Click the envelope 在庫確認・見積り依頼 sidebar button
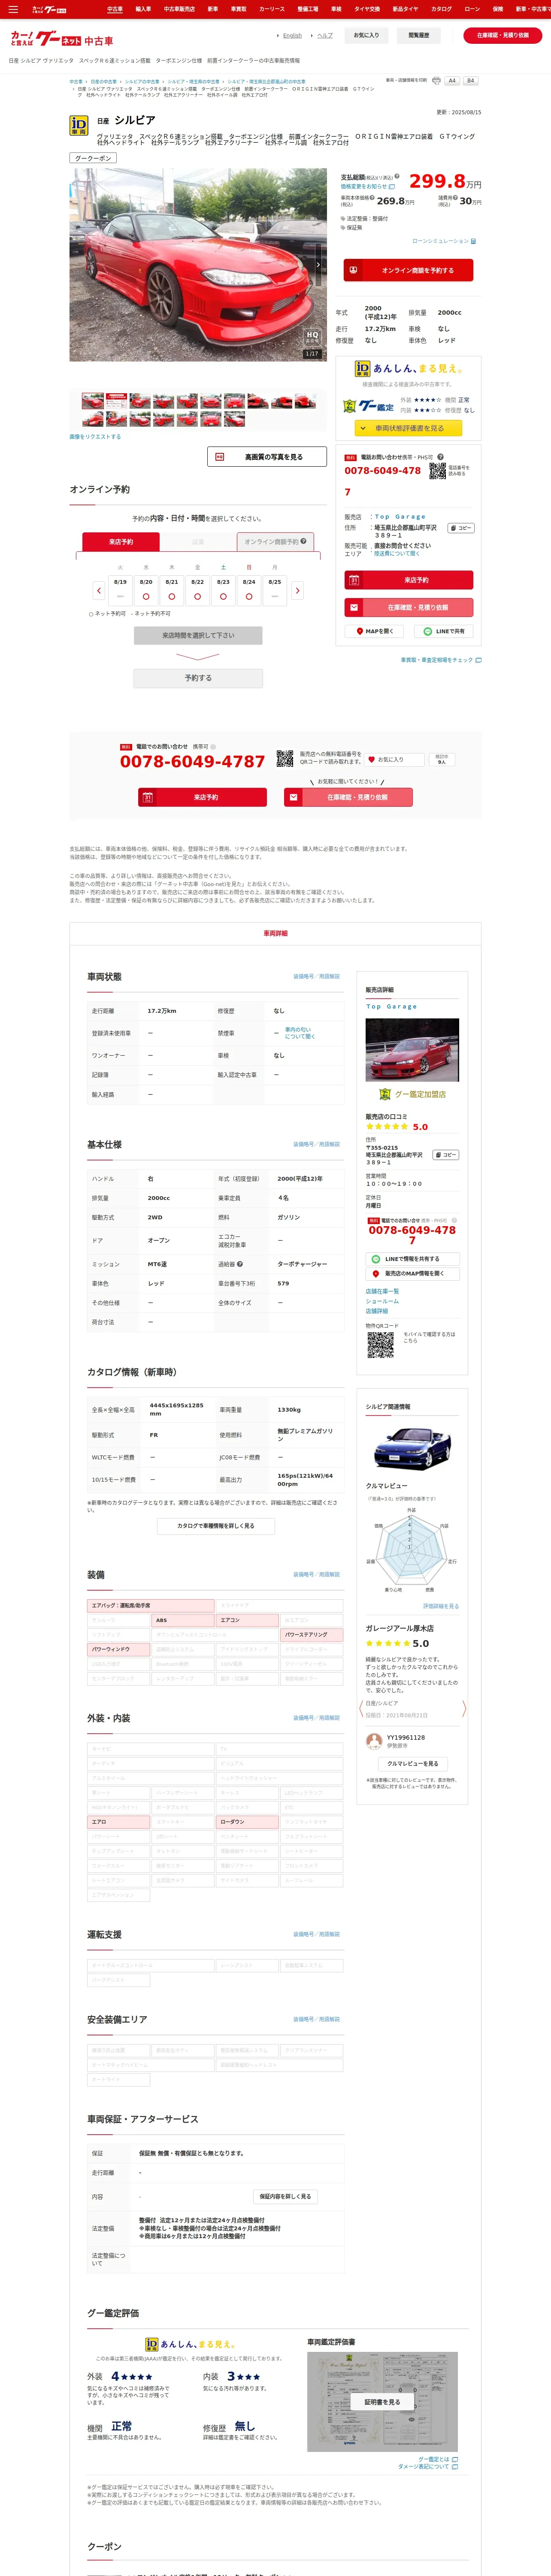This screenshot has height=2576, width=551. [x=409, y=607]
